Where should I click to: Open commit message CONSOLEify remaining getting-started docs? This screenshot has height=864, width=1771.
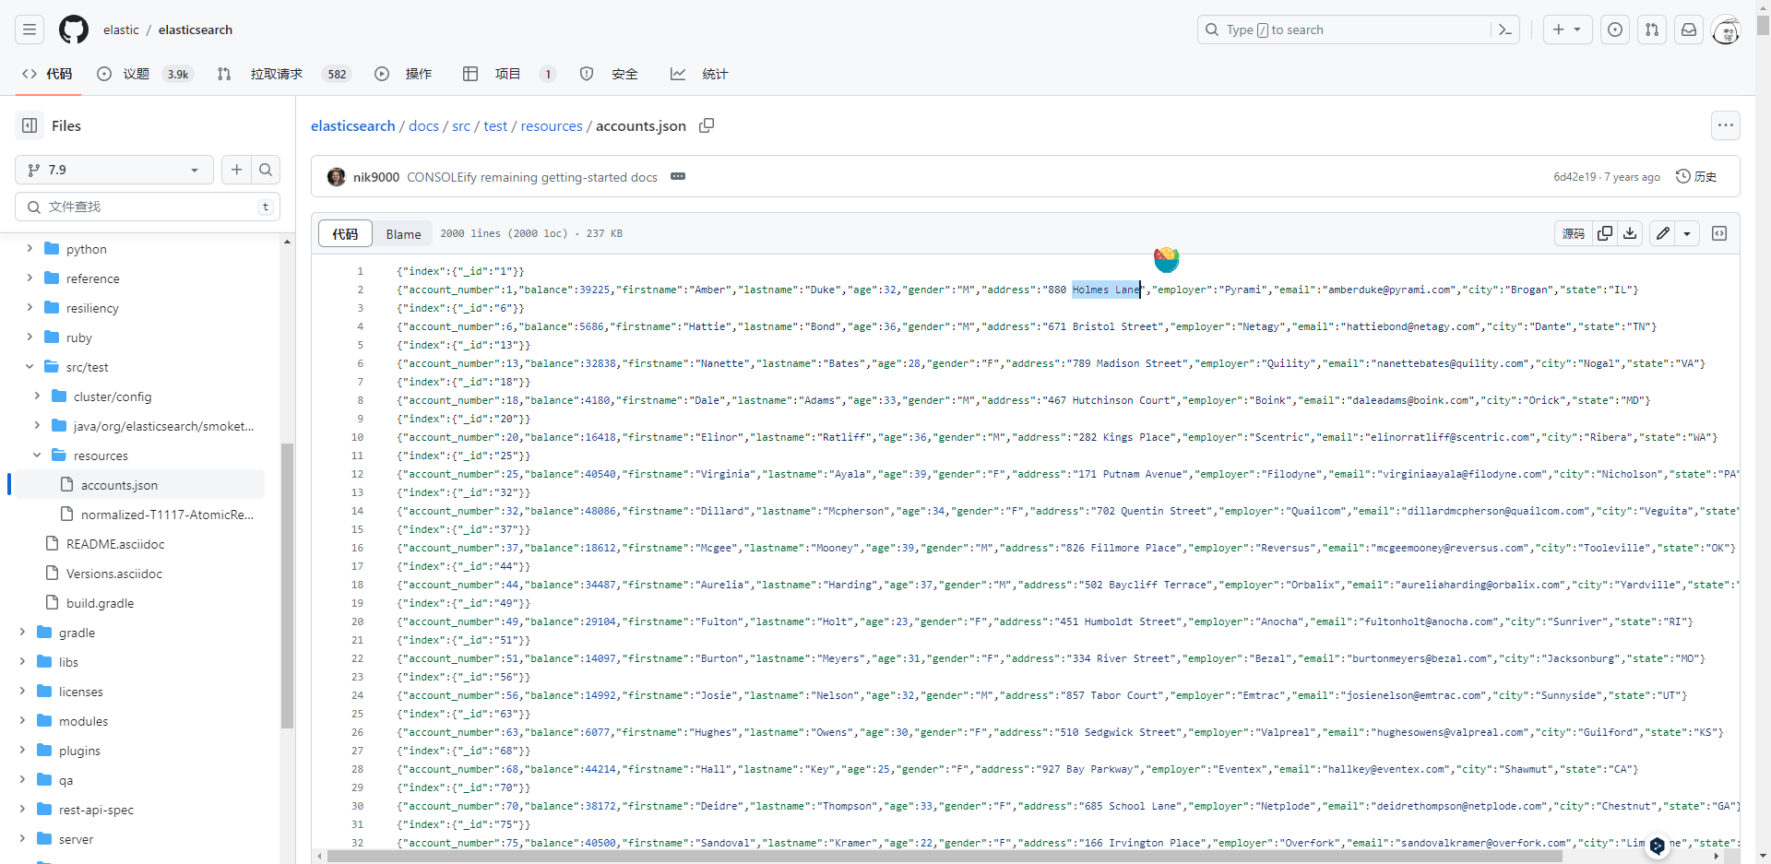tap(532, 176)
